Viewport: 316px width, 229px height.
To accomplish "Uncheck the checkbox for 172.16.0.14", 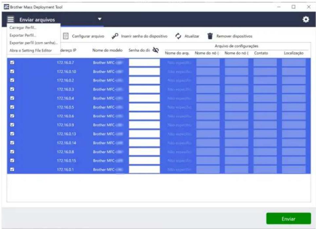I will (x=12, y=142).
